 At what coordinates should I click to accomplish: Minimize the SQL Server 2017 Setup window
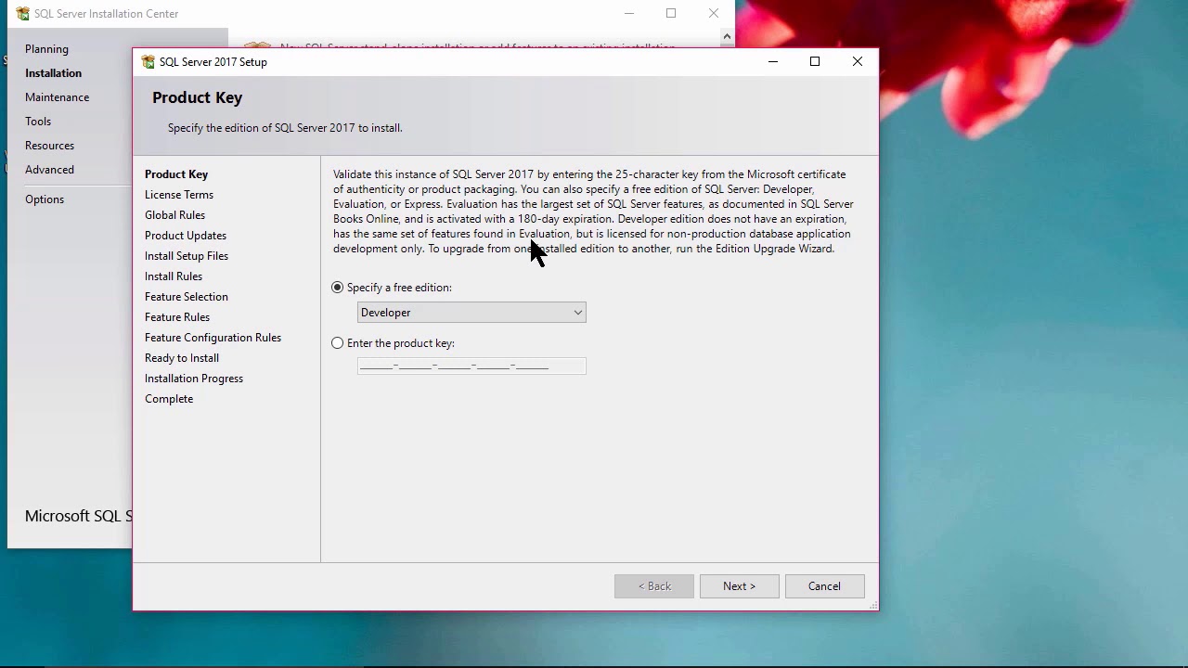773,62
